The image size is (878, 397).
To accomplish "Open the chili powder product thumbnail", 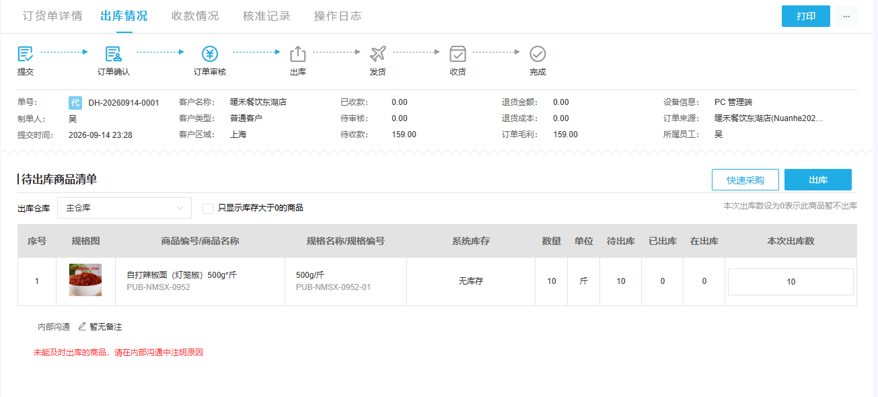I will point(85,281).
